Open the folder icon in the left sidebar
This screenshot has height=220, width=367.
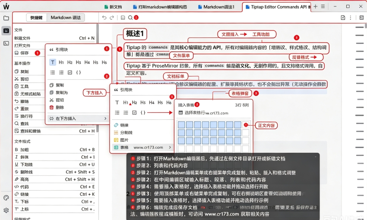6,18
